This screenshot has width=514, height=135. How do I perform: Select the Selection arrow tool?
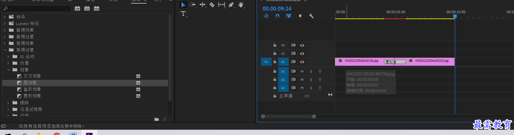[183, 5]
